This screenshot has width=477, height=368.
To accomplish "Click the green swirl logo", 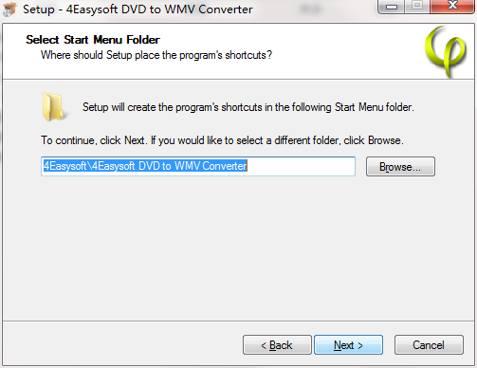I will (x=446, y=51).
